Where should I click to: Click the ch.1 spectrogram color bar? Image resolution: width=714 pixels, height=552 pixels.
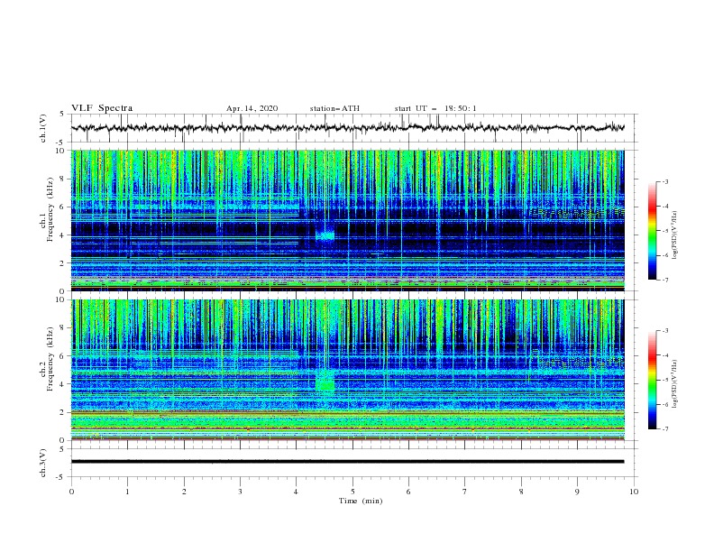click(x=653, y=231)
